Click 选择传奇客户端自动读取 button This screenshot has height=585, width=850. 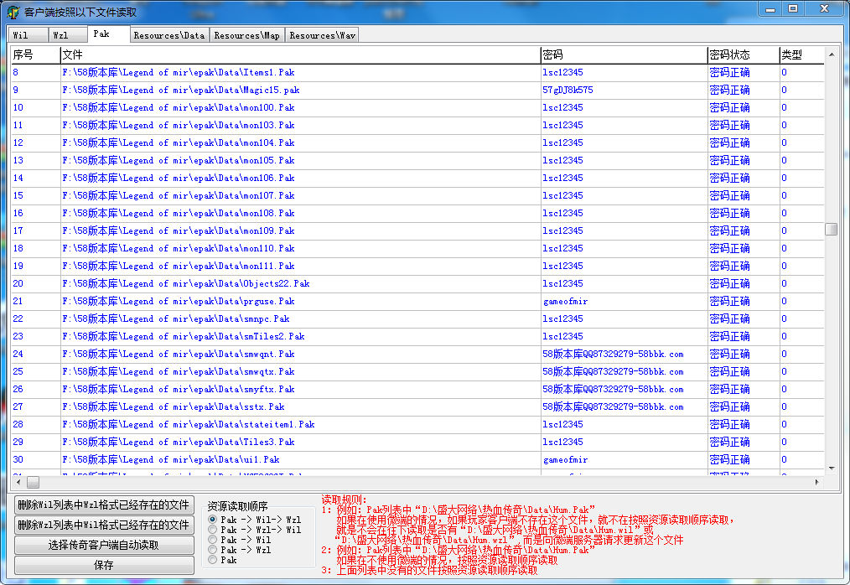click(104, 545)
